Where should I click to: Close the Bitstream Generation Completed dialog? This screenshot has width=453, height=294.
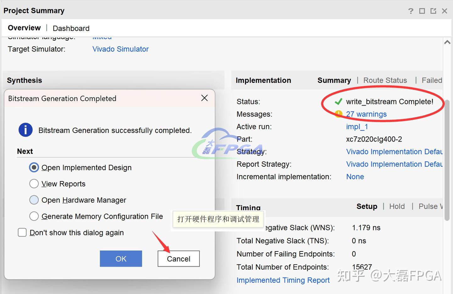(204, 98)
